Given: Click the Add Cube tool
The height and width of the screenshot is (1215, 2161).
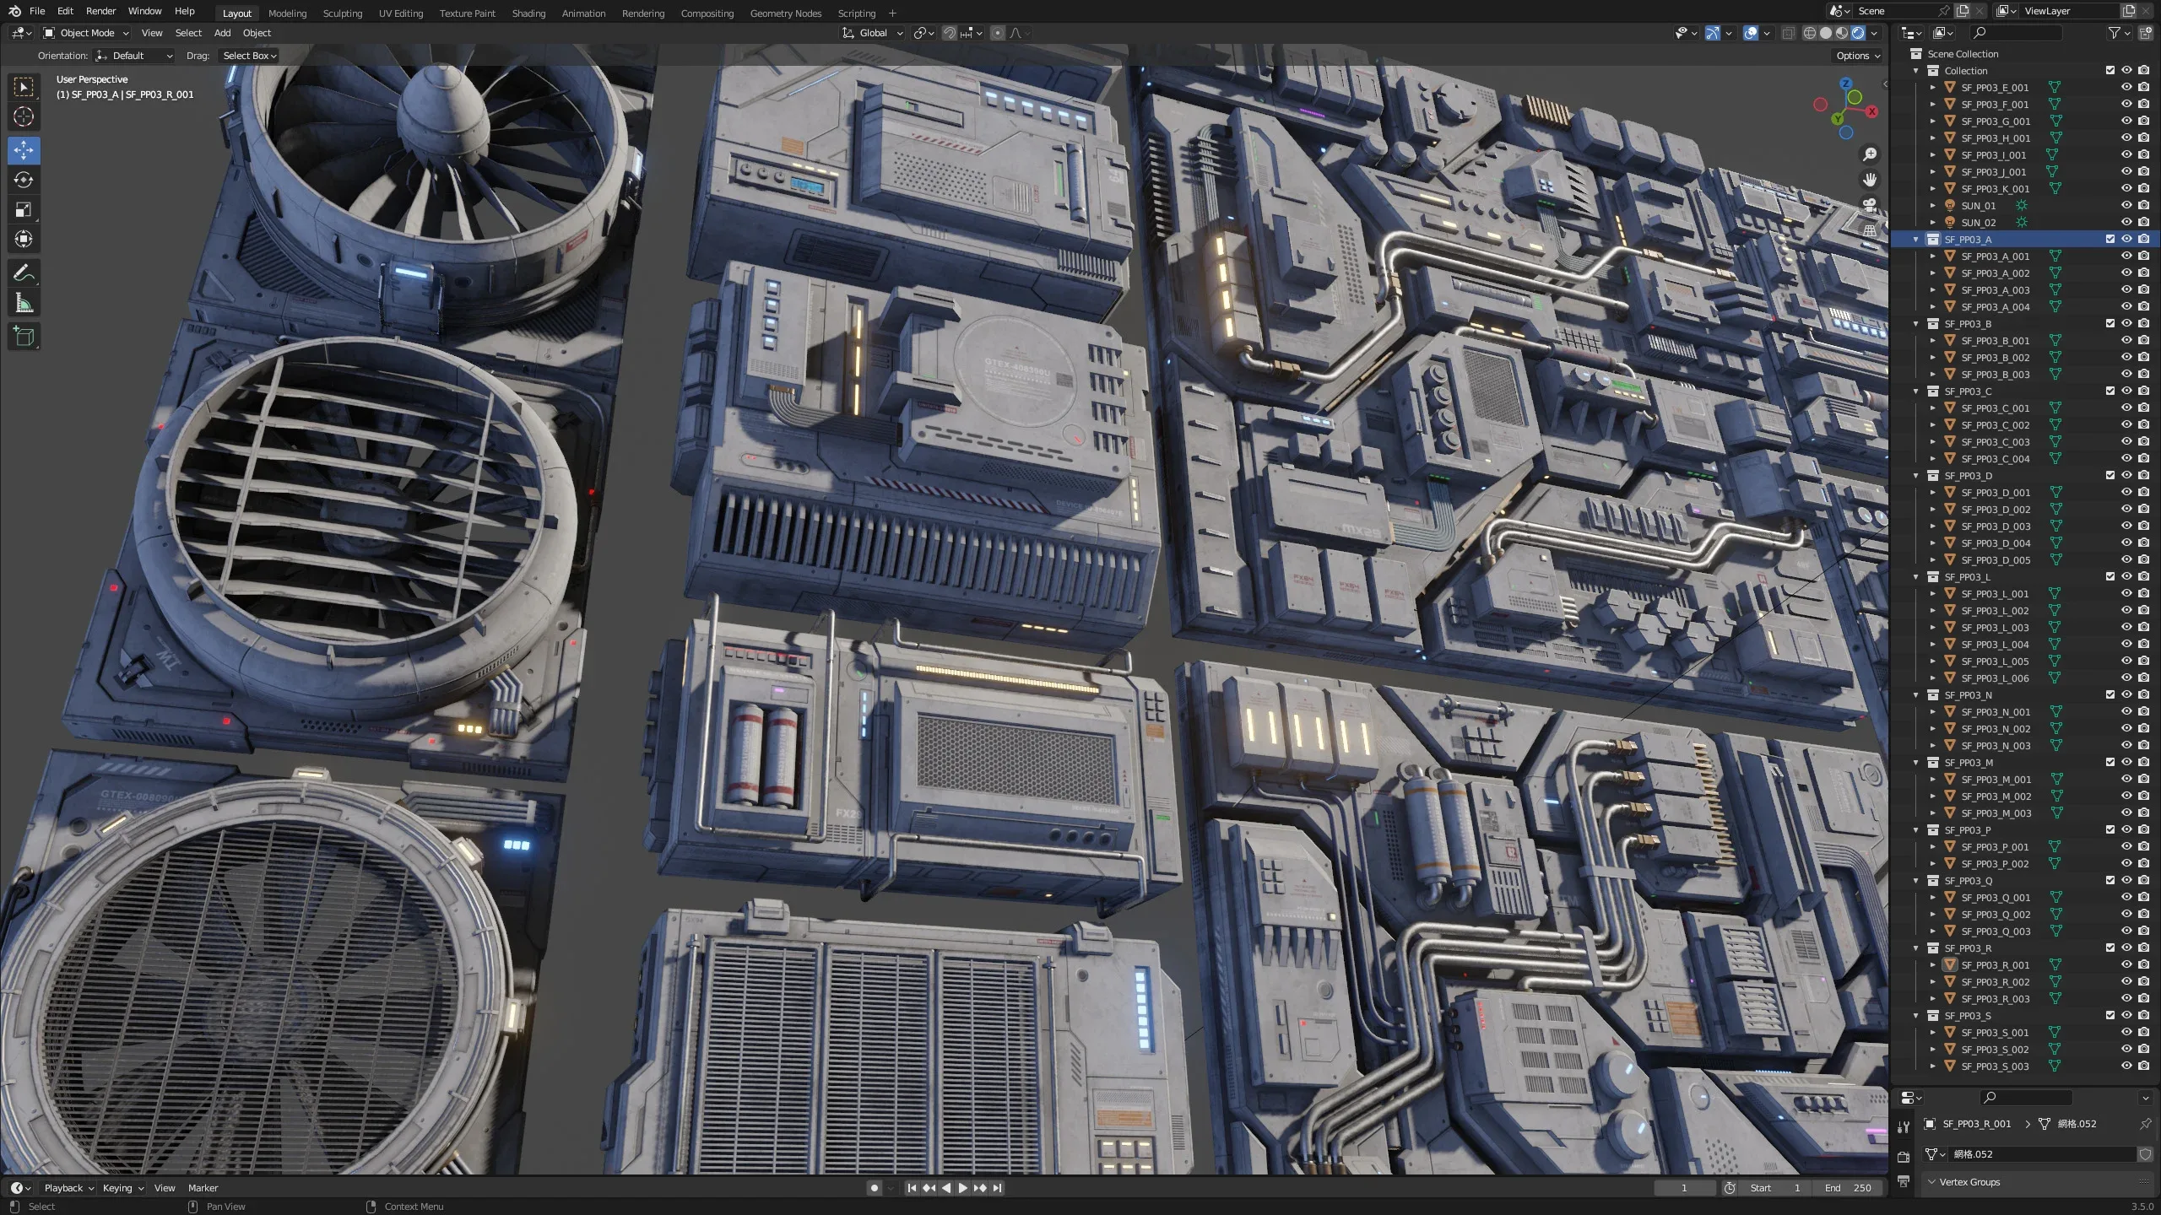Looking at the screenshot, I should (x=24, y=337).
